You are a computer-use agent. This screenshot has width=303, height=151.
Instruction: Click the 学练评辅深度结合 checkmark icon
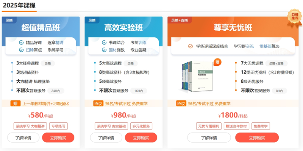coord(191,46)
